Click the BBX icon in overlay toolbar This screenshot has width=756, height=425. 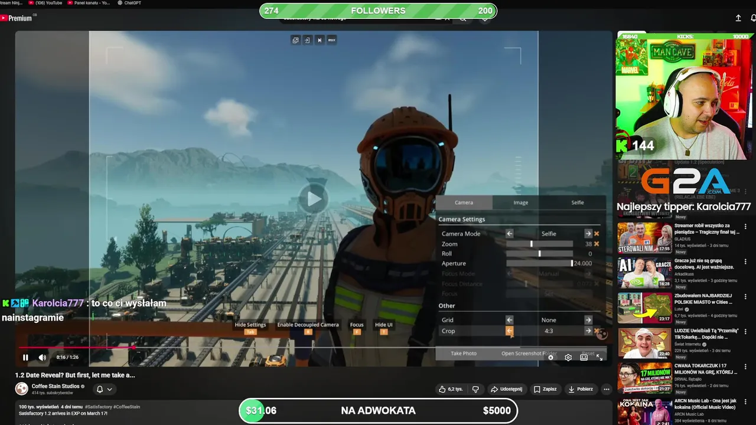click(332, 40)
